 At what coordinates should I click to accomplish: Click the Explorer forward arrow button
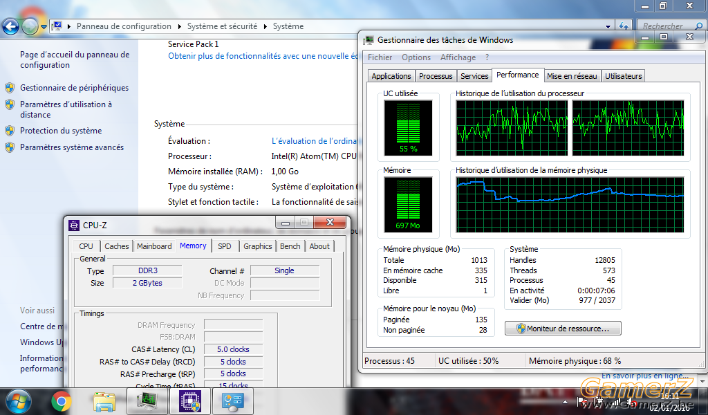point(30,27)
